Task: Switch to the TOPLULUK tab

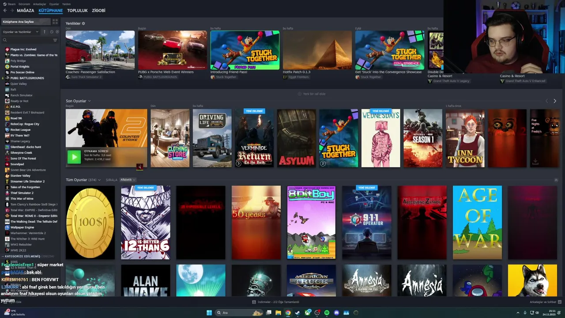Action: click(77, 11)
